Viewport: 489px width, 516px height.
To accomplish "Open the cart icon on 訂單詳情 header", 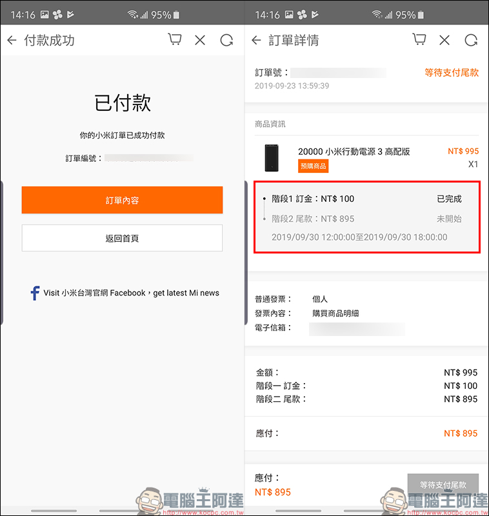I will [x=419, y=40].
